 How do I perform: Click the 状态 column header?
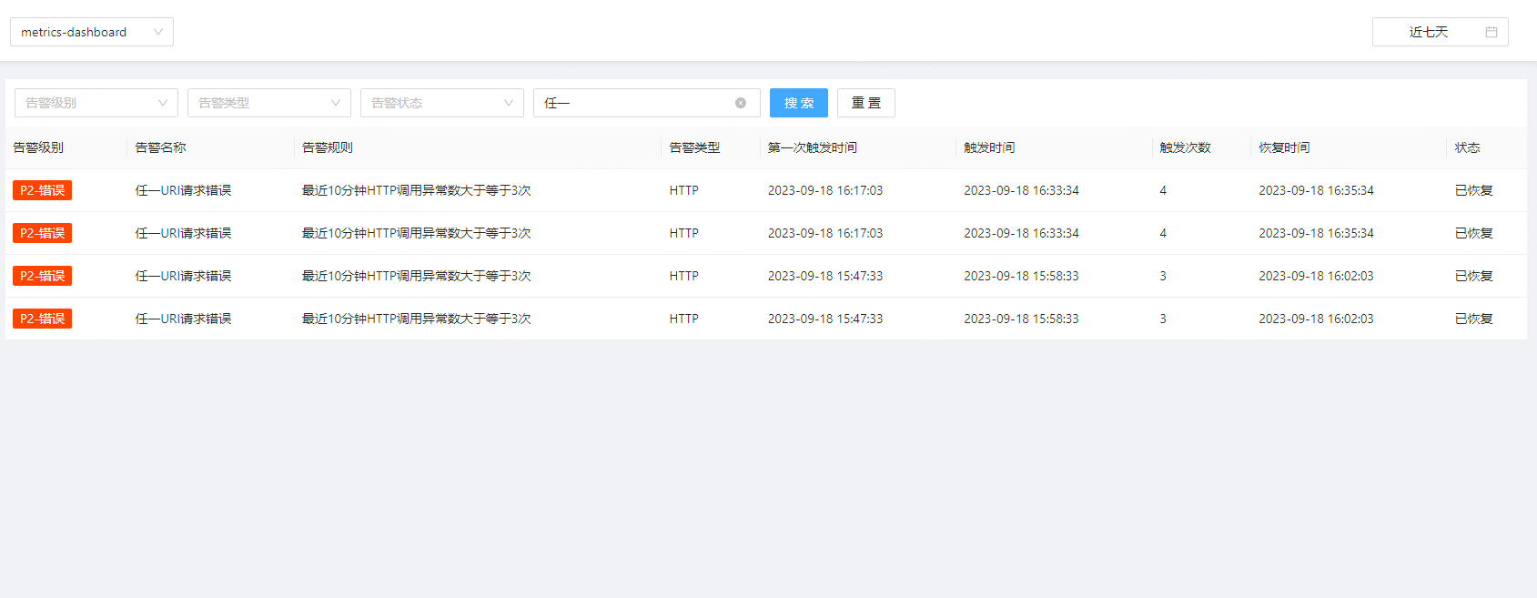1467,147
